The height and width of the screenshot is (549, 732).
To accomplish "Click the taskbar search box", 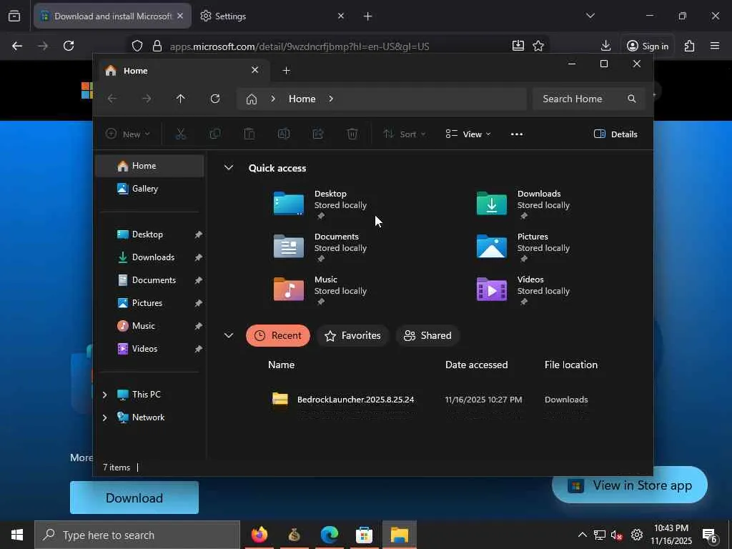I will [137, 535].
